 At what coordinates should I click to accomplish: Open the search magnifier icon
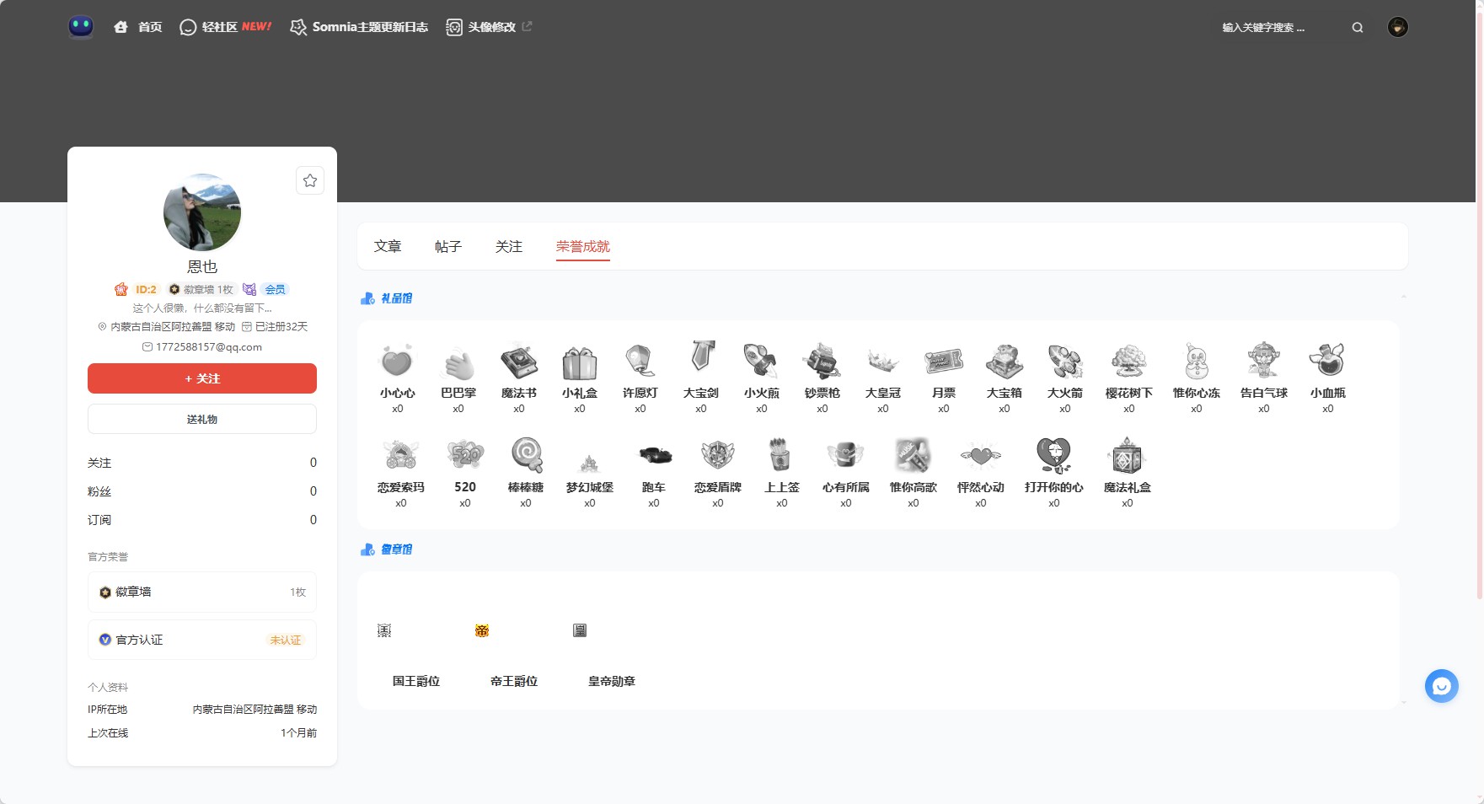(1358, 28)
